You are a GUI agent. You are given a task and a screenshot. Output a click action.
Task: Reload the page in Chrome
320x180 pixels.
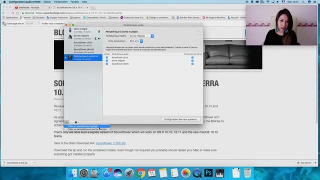13,13
